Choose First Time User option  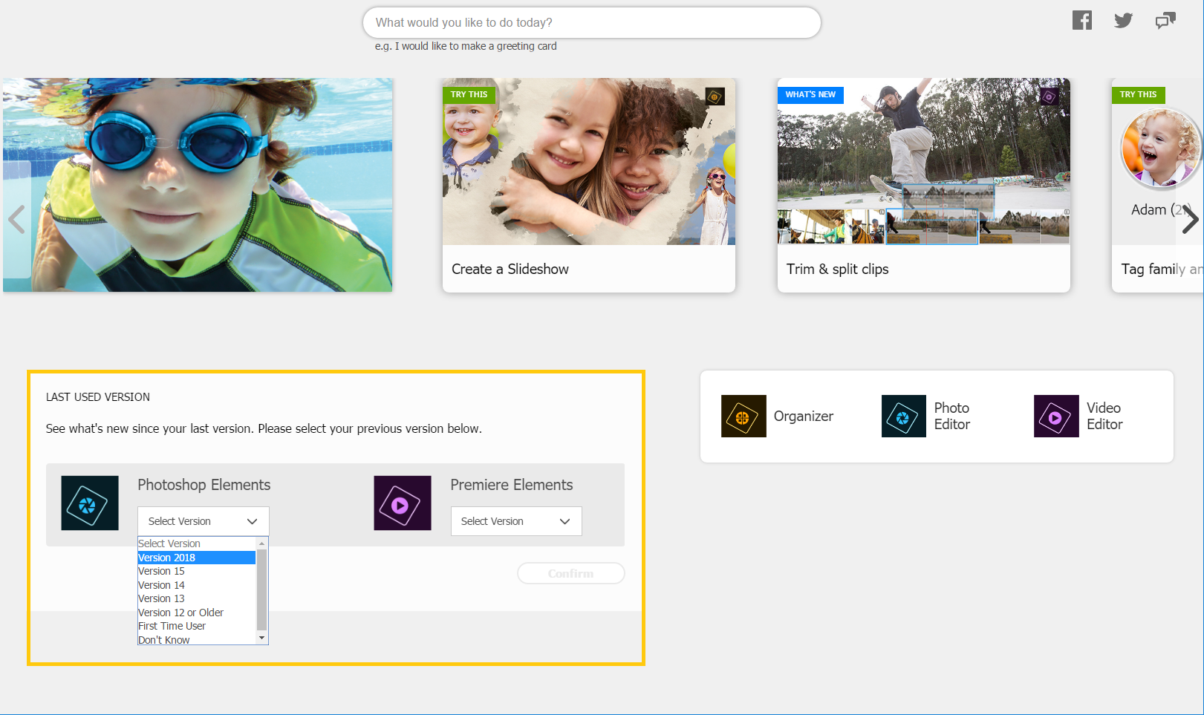click(197, 626)
